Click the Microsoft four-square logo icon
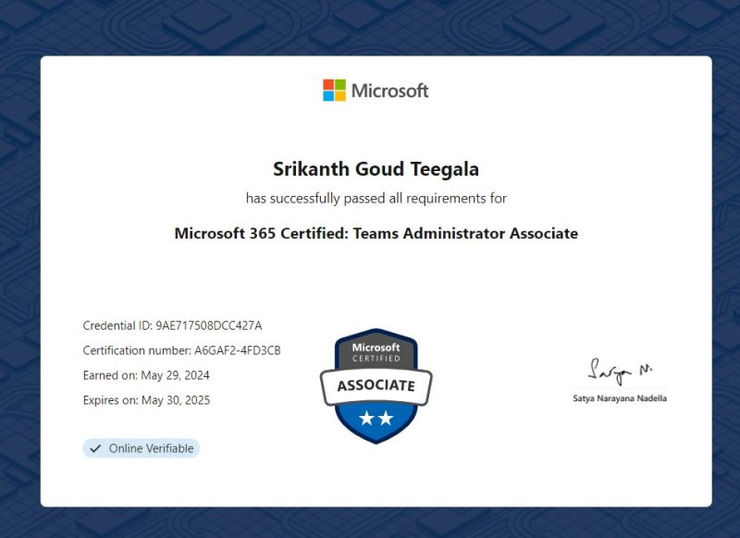Image resolution: width=740 pixels, height=538 pixels. (334, 90)
